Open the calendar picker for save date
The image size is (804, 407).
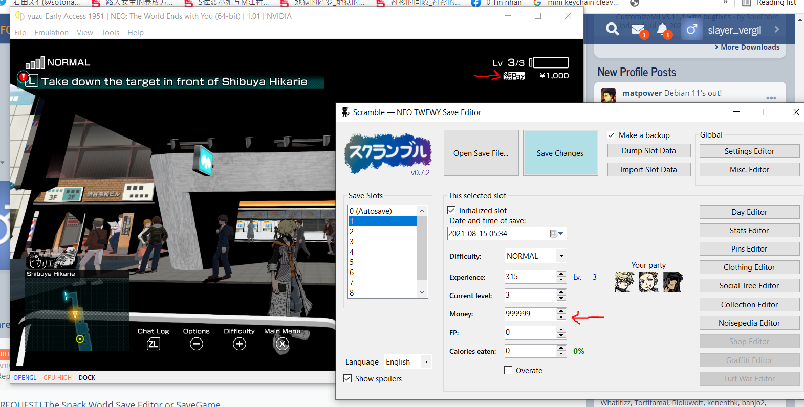[x=557, y=234]
